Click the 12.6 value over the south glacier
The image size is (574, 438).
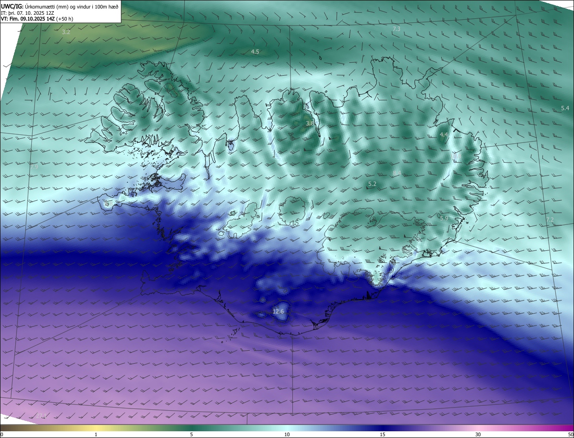pos(278,311)
